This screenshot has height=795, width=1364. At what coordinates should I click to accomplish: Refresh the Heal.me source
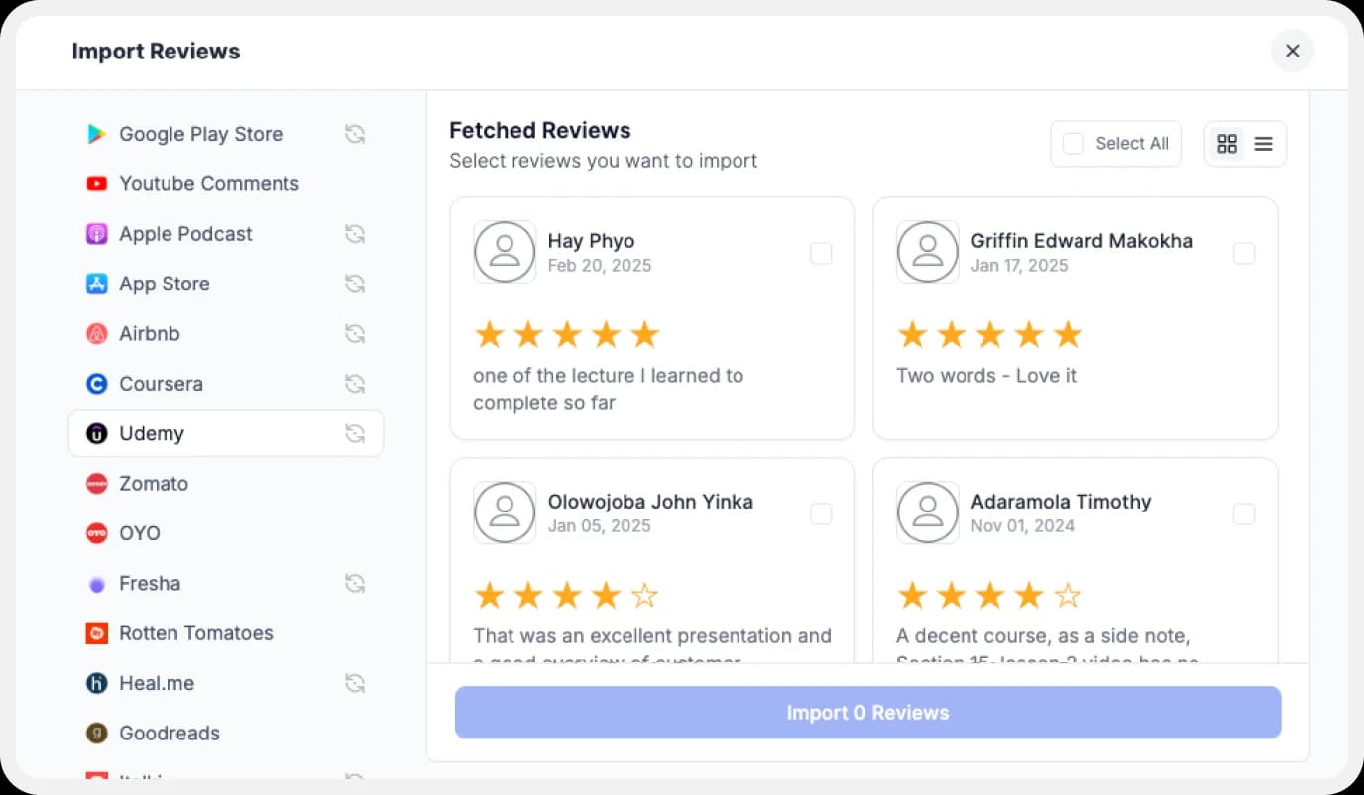point(355,683)
